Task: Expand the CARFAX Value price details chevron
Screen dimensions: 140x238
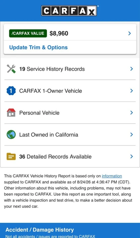Action: [129, 33]
